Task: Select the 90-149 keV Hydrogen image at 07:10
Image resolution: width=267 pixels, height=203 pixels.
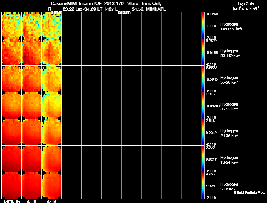Action: tap(32, 52)
